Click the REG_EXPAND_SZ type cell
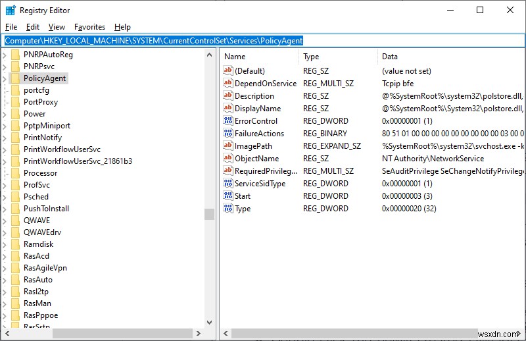This screenshot has width=526, height=341. tap(332, 146)
